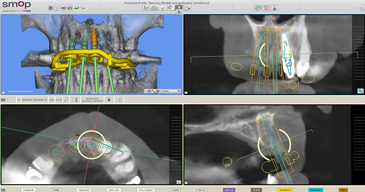Click the small left arrow in 3D view controls
365x192 pixels.
[146, 91]
